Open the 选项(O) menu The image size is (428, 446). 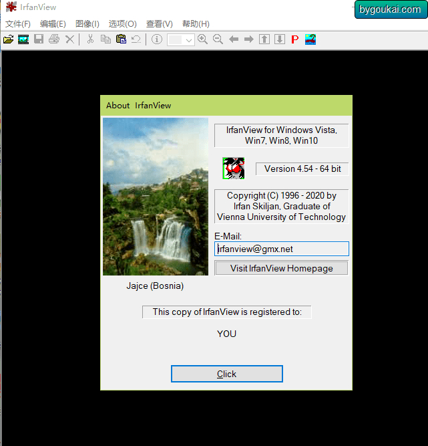[x=122, y=24]
